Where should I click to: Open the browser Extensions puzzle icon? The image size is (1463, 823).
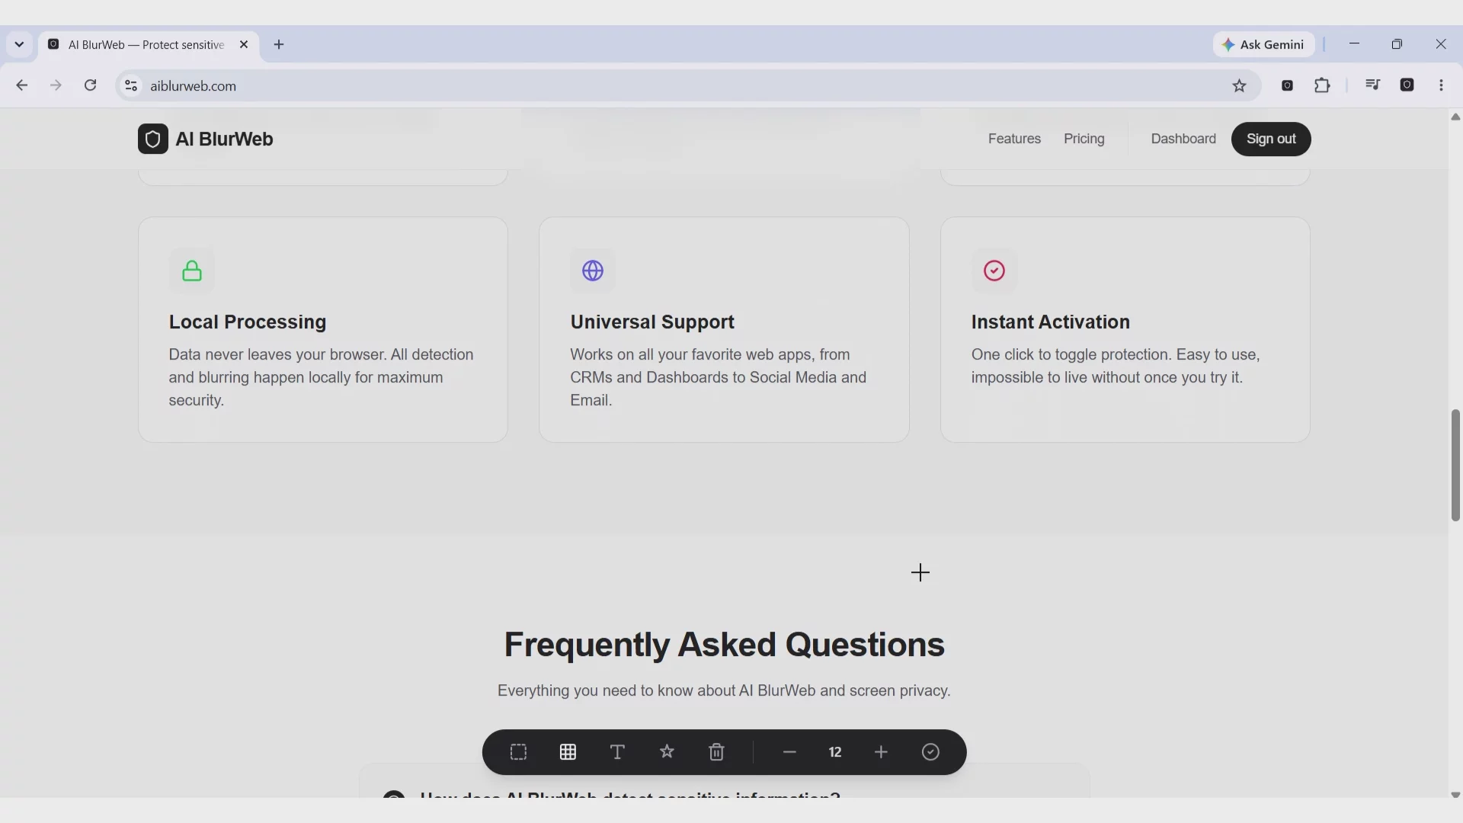(1322, 85)
